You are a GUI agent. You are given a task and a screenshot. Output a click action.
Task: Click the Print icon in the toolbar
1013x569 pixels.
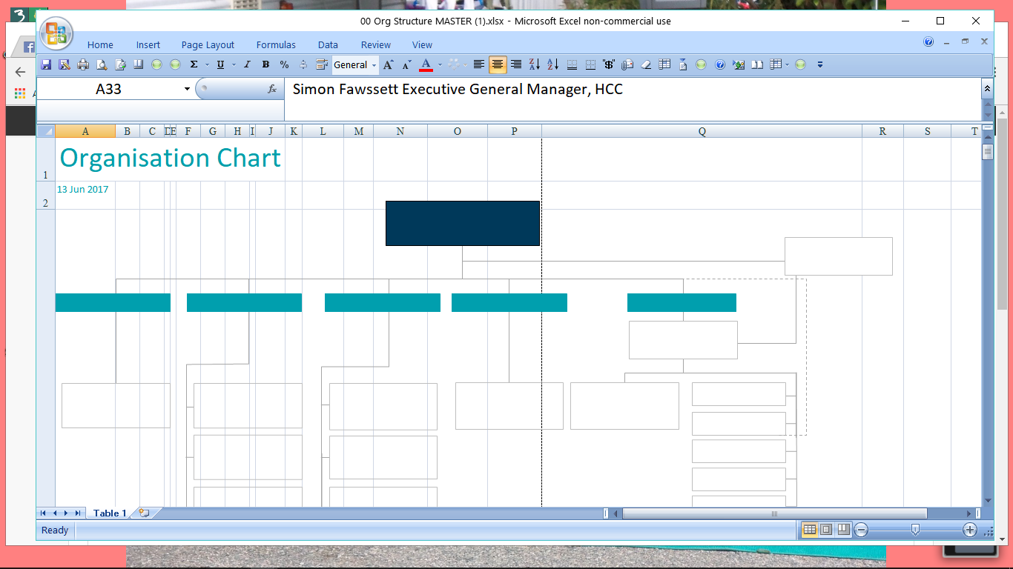tap(83, 65)
